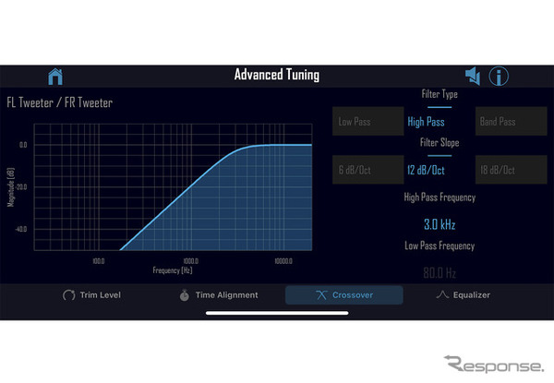Switch to the Time Alignment tab

click(219, 295)
